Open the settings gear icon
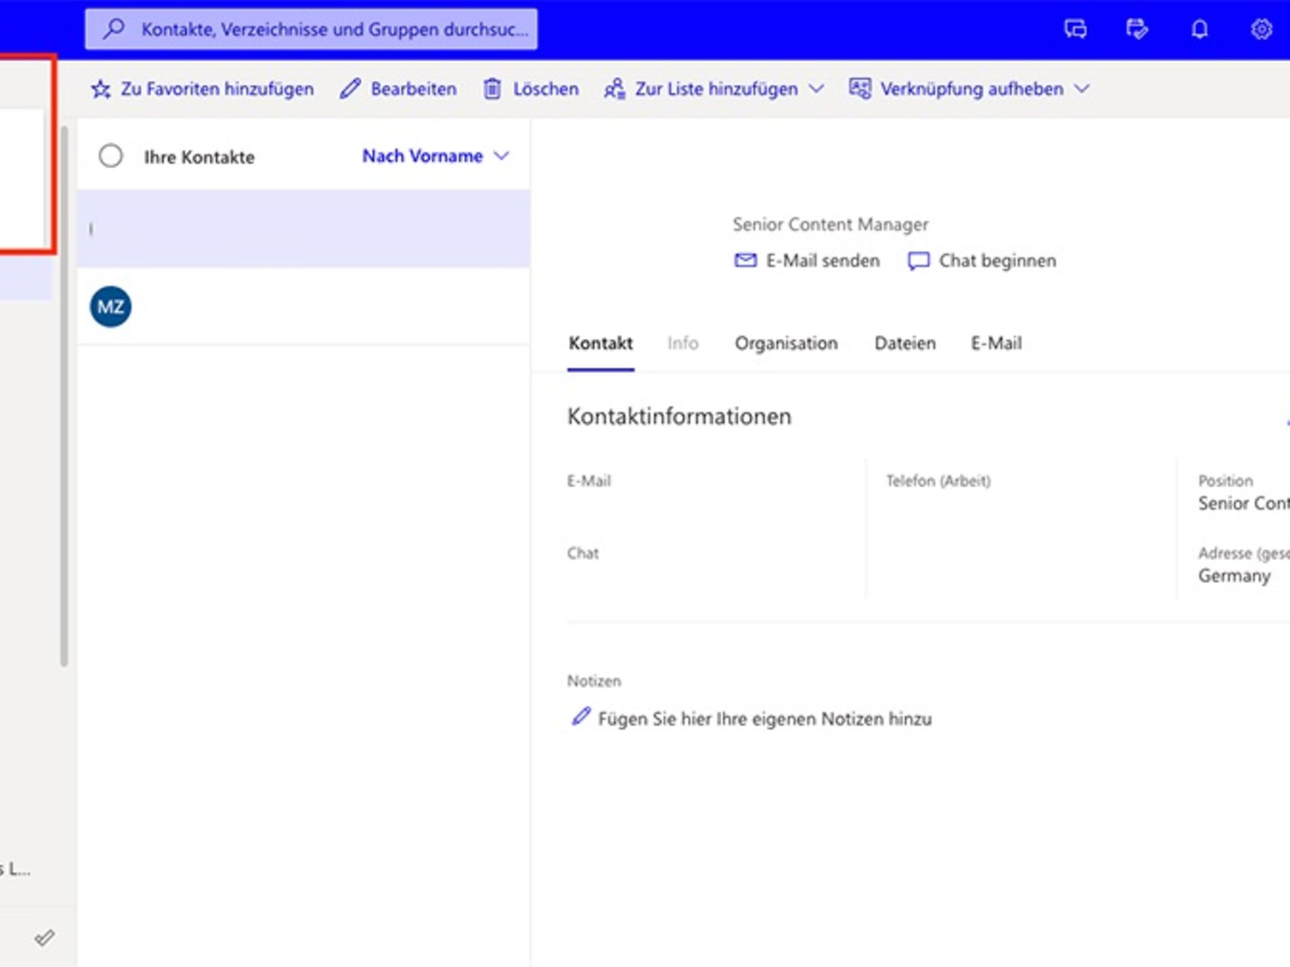Viewport: 1290px width, 967px height. point(1261,29)
